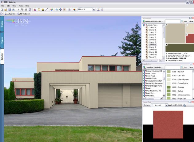
Task: Select harmony swatch 3 Rosy Apple red
Action: (190, 39)
